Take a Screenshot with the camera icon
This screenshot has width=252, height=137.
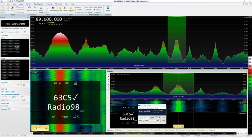pos(53,8)
